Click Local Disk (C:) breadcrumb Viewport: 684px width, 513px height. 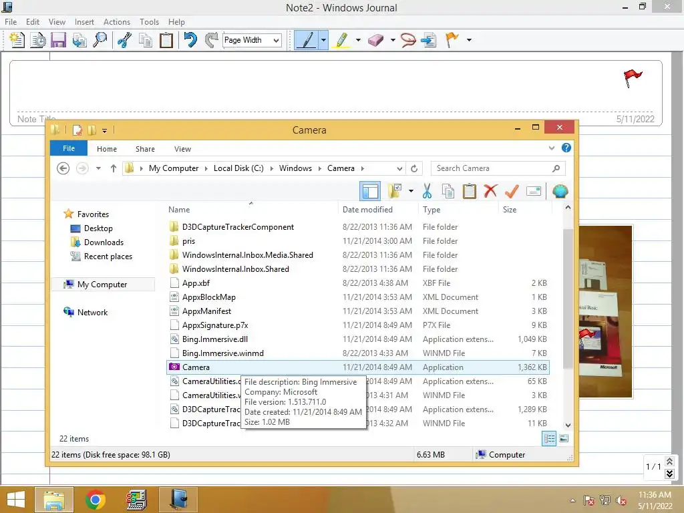point(238,168)
